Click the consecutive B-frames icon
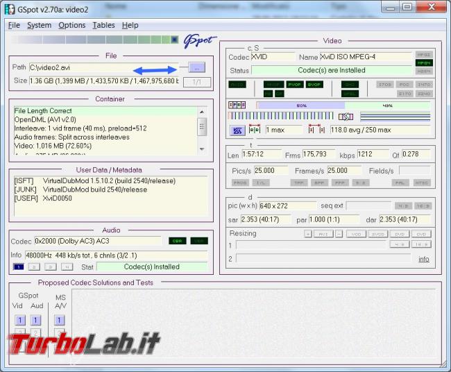 [255, 130]
